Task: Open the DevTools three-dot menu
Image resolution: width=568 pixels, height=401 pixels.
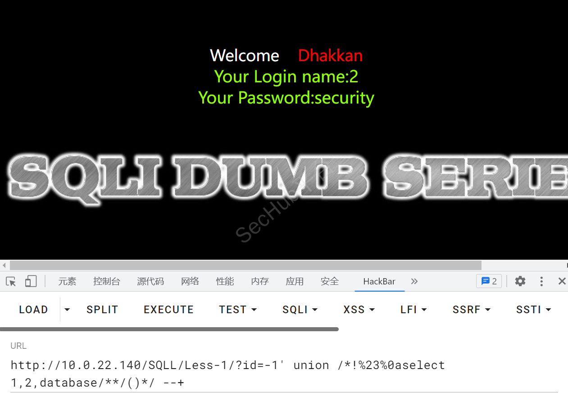Action: [x=542, y=281]
